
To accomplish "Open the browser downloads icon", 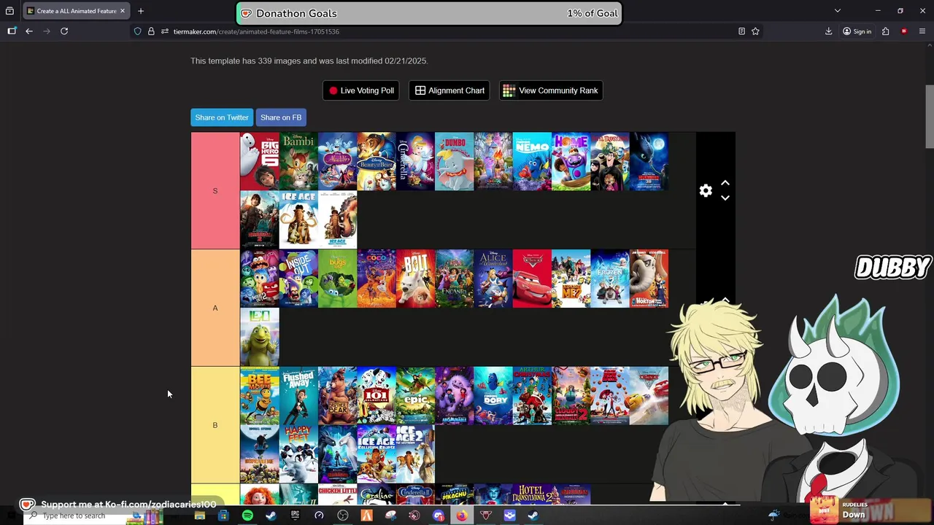I will point(829,31).
